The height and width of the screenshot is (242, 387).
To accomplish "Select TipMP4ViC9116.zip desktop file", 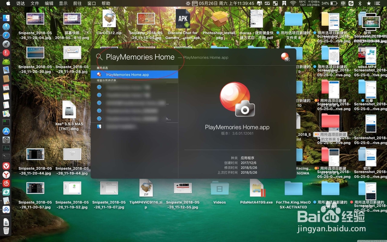I will click(146, 188).
